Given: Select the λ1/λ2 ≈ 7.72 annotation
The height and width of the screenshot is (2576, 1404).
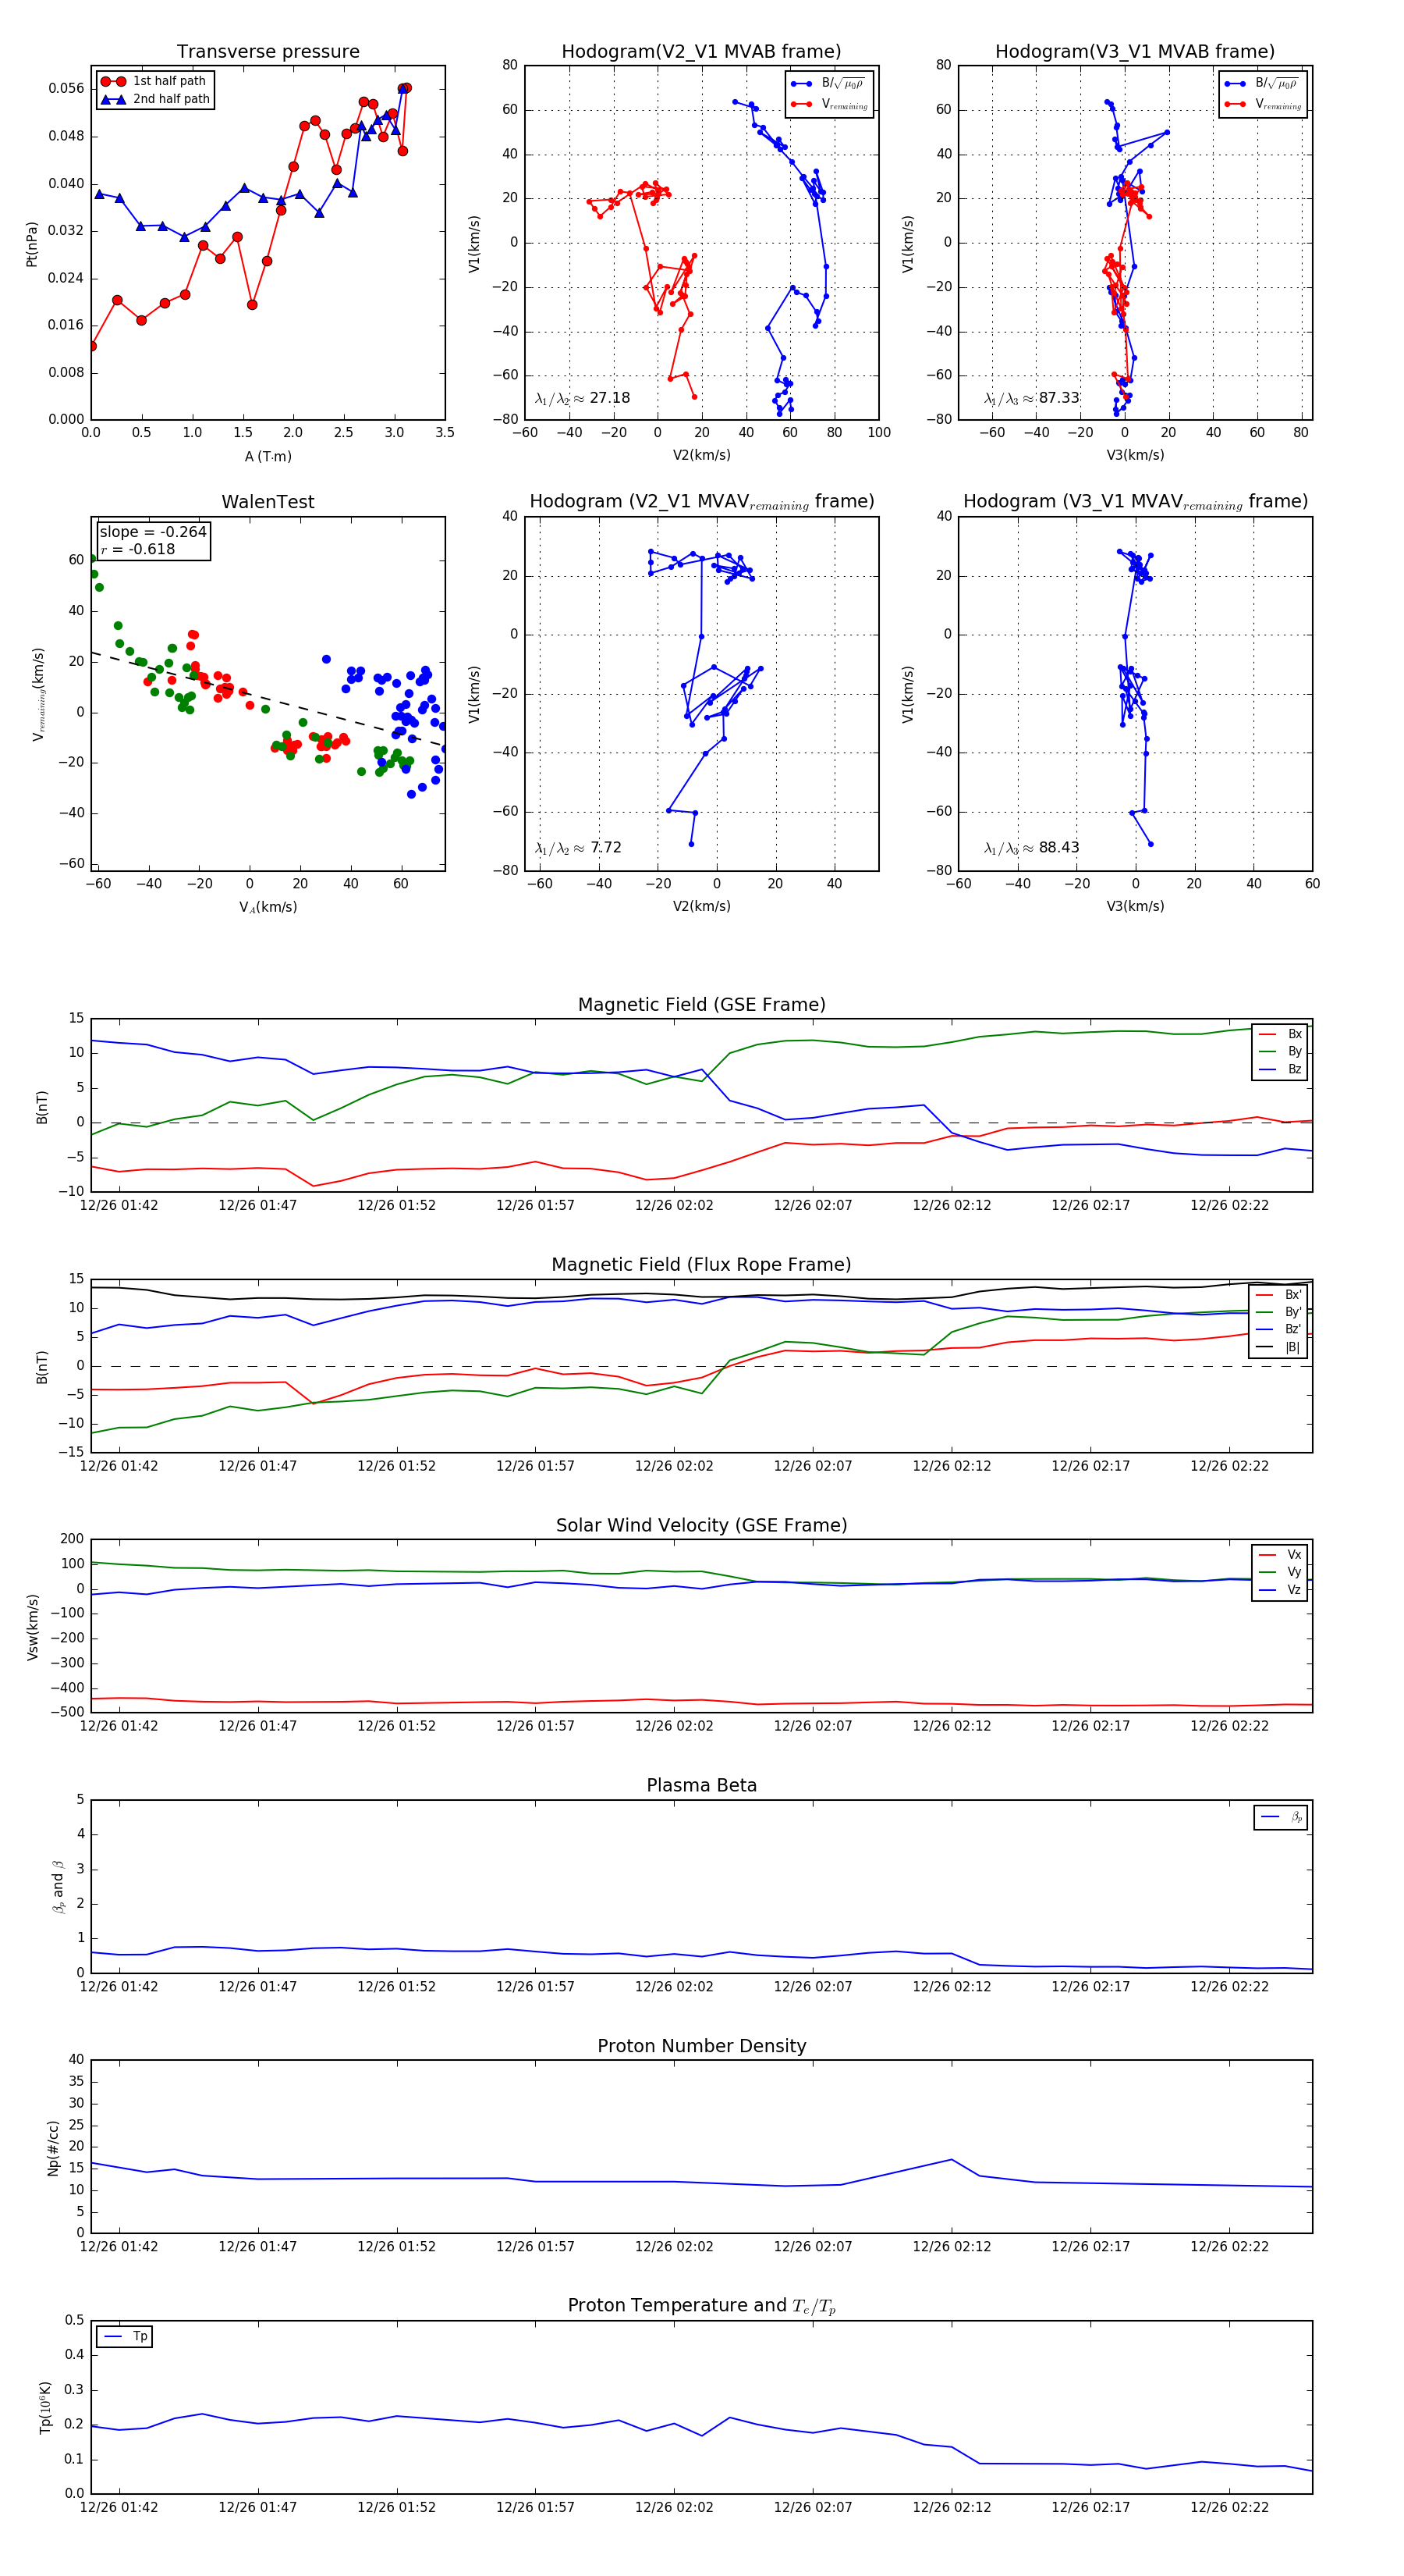Looking at the screenshot, I should 579,848.
